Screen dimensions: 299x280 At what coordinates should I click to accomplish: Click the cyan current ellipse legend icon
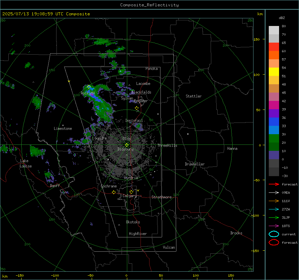pos(274,234)
